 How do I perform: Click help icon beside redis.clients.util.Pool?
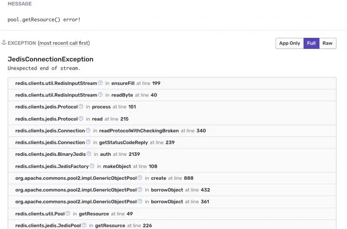click(68, 213)
